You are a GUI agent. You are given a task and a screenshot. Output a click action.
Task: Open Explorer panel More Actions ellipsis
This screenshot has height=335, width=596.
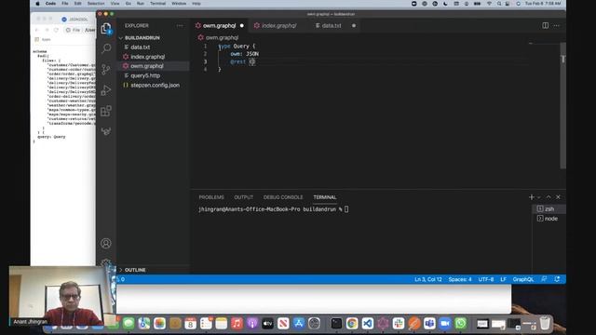tap(180, 25)
